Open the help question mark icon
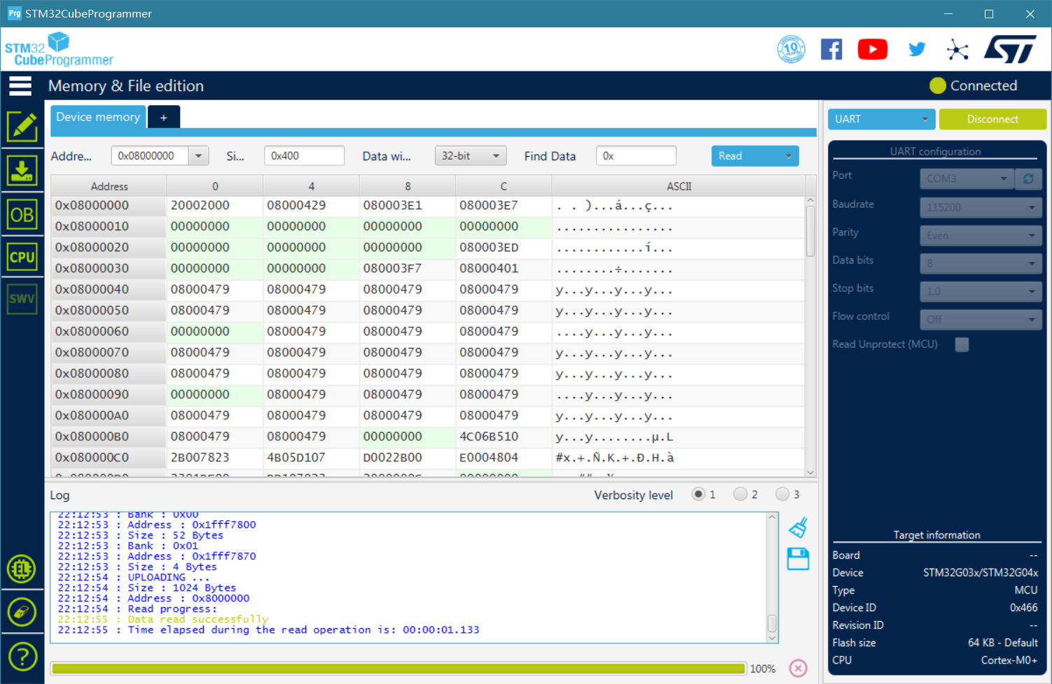This screenshot has height=684, width=1052. click(x=22, y=657)
